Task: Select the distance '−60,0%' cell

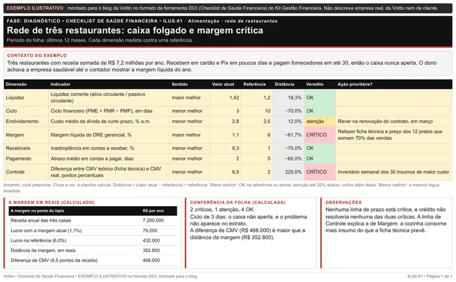Action: point(288,159)
